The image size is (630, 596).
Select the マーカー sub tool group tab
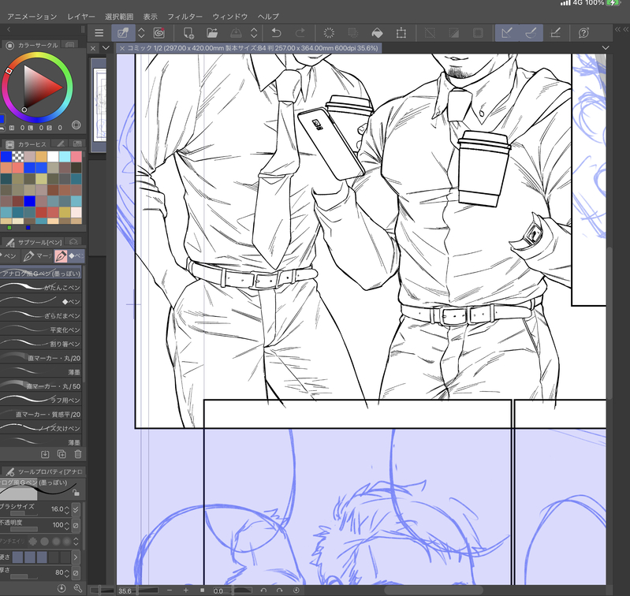click(x=37, y=256)
